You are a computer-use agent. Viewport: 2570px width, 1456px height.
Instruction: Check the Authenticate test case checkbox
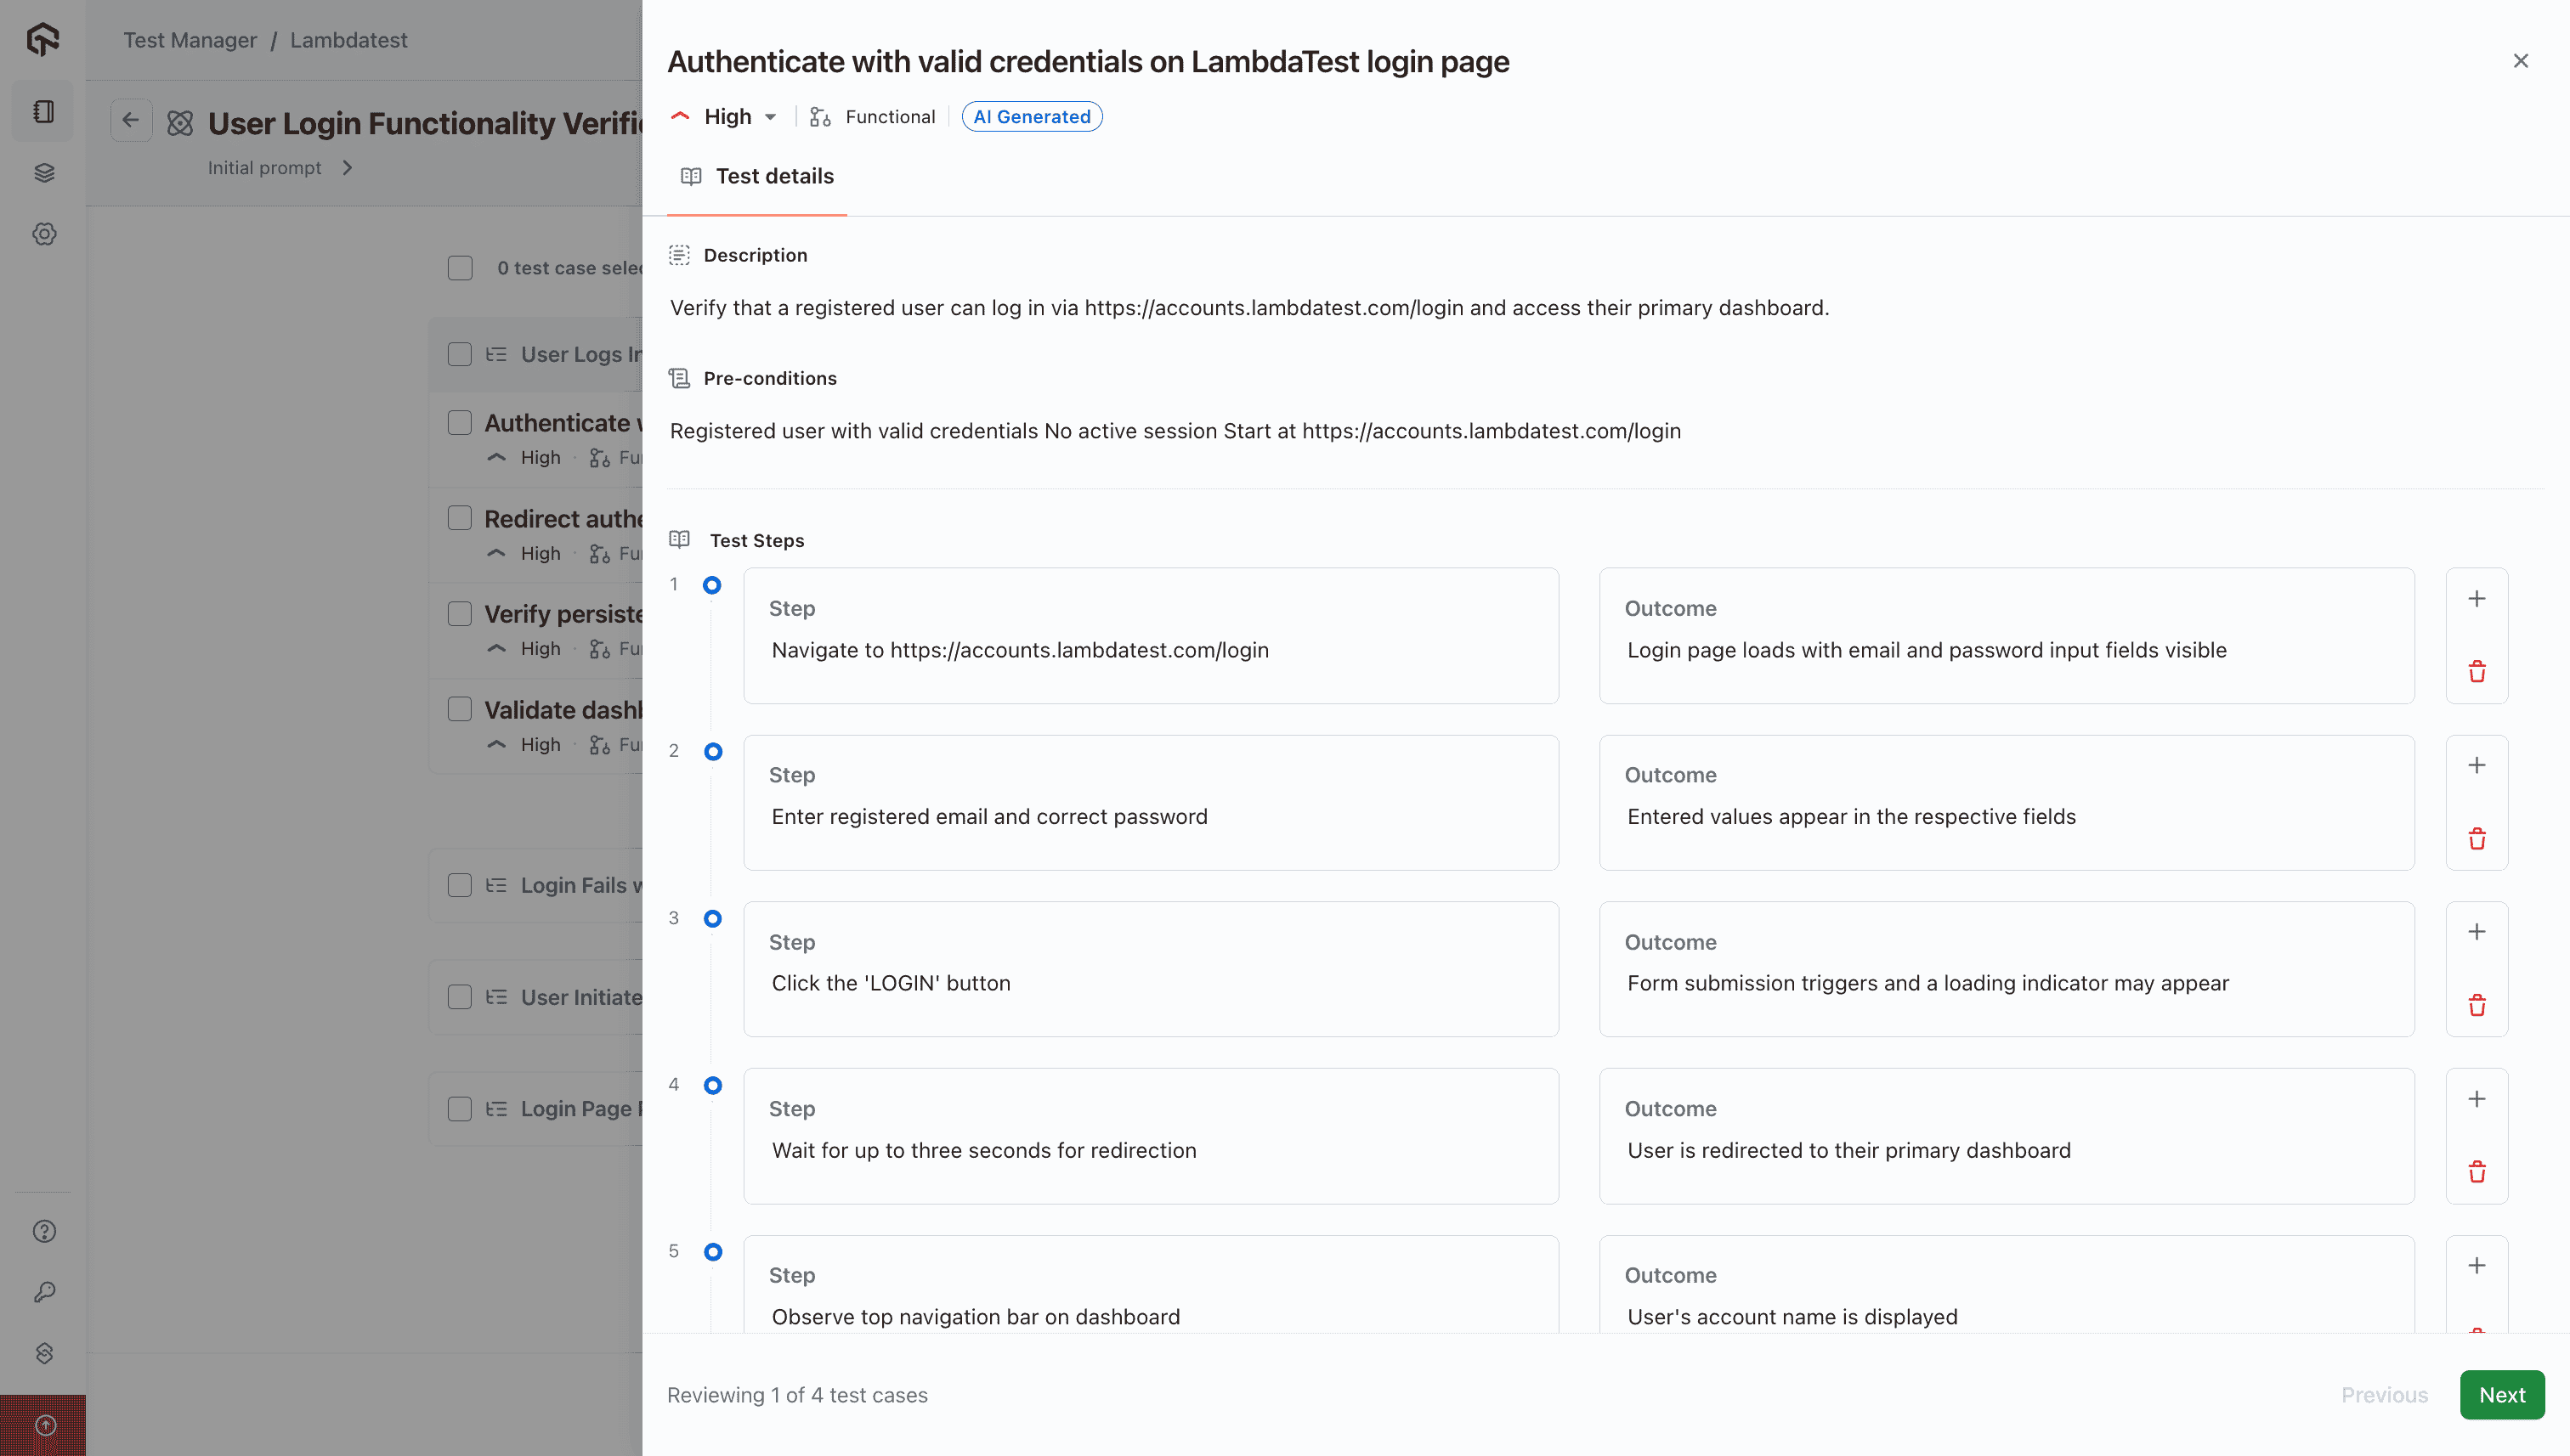point(460,422)
